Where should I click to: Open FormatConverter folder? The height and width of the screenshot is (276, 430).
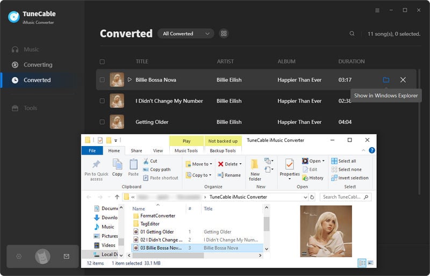pos(154,216)
